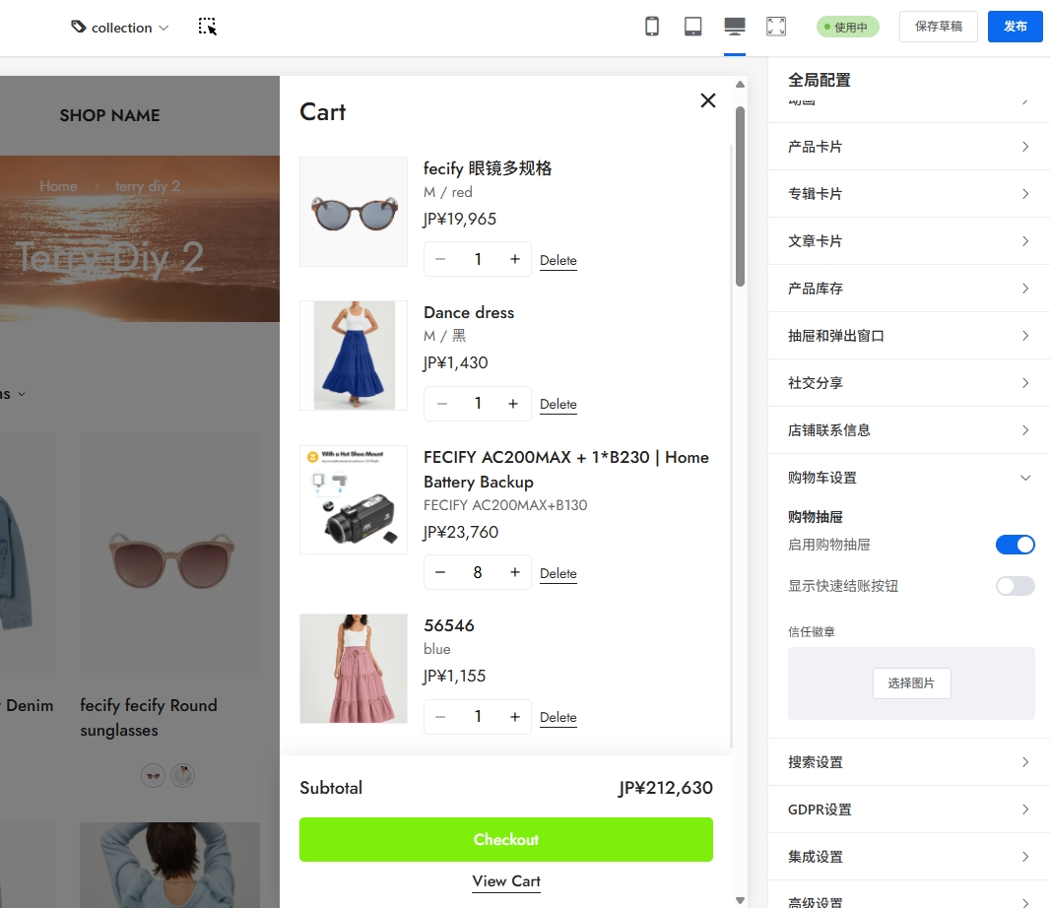This screenshot has width=1050, height=908.
Task: Switch to mobile device preview
Action: (652, 27)
